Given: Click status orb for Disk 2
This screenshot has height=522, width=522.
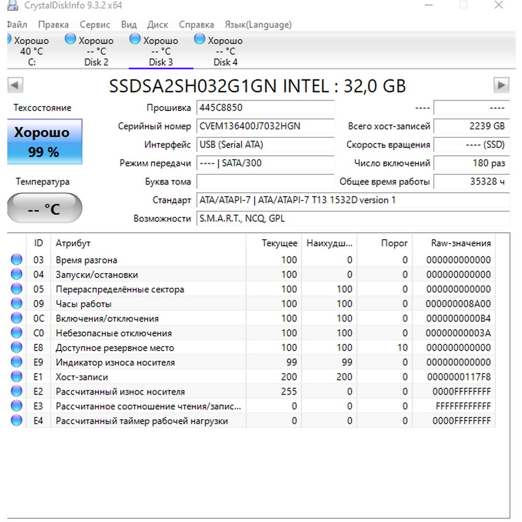Looking at the screenshot, I should click(70, 39).
